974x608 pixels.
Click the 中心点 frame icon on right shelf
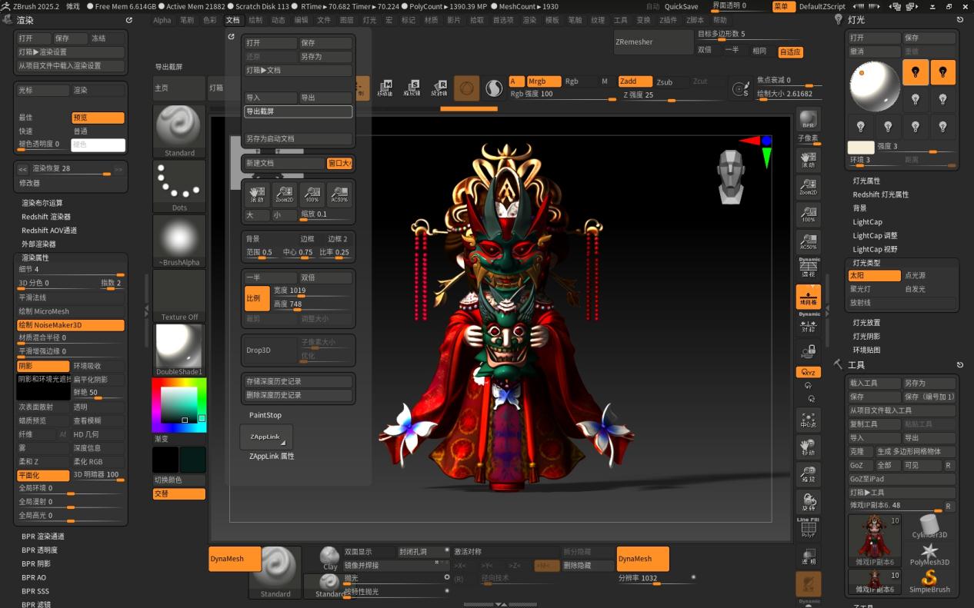click(808, 419)
